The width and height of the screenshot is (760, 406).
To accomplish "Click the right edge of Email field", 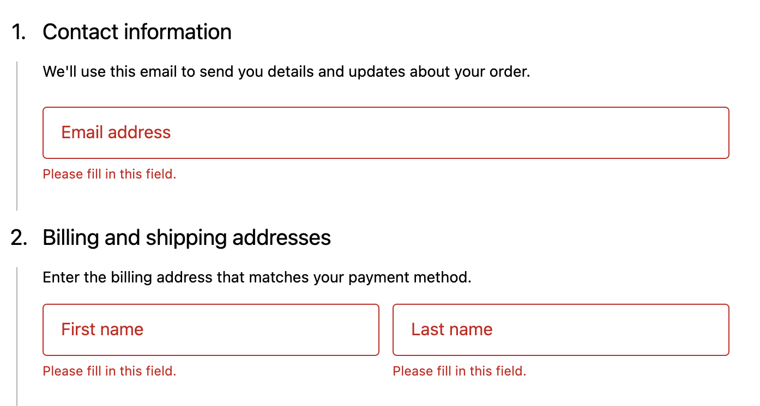I will [x=728, y=132].
